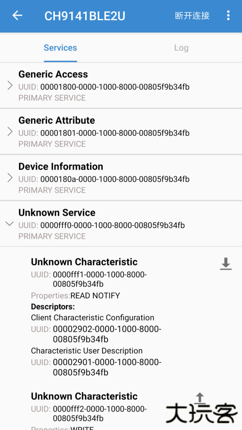Select the Unknown Service title

coord(57,213)
